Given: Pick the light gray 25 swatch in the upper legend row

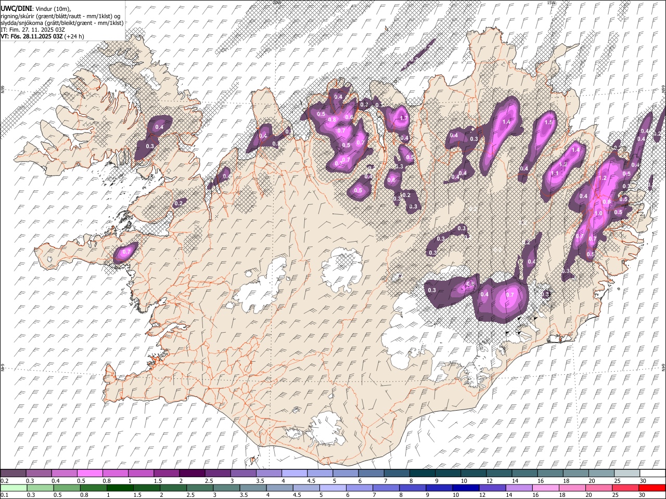Looking at the screenshot, I should (x=627, y=474).
